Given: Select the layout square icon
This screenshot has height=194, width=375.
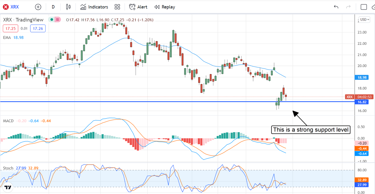Looking at the screenshot, I should (x=363, y=7).
